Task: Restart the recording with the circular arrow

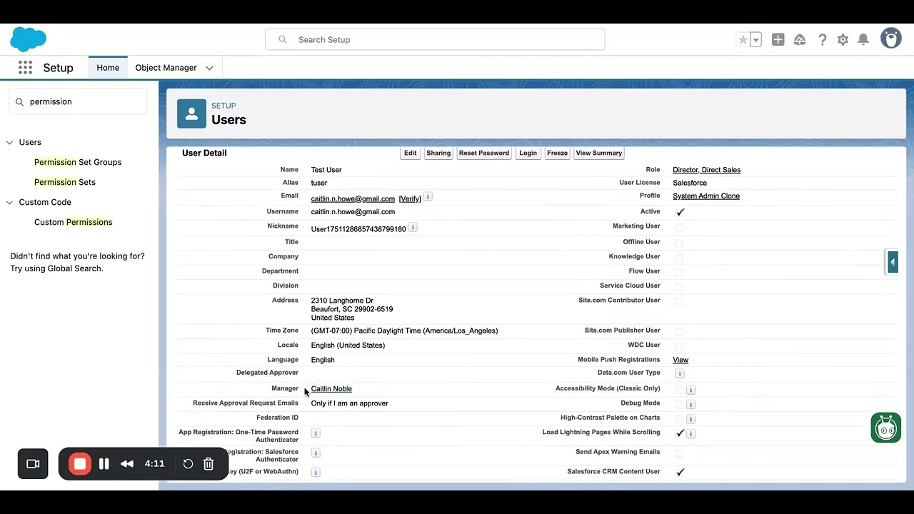Action: [188, 464]
